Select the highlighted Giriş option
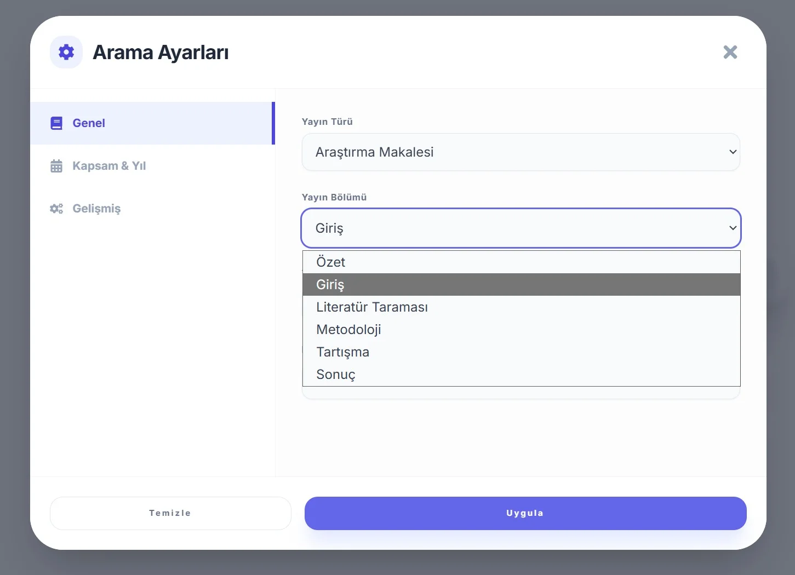795x575 pixels. click(522, 285)
